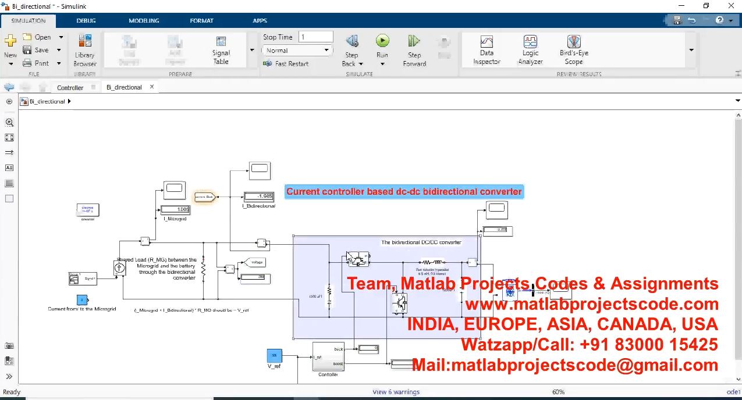Switch to the APPS ribbon tab
The height and width of the screenshot is (400, 742).
[260, 20]
